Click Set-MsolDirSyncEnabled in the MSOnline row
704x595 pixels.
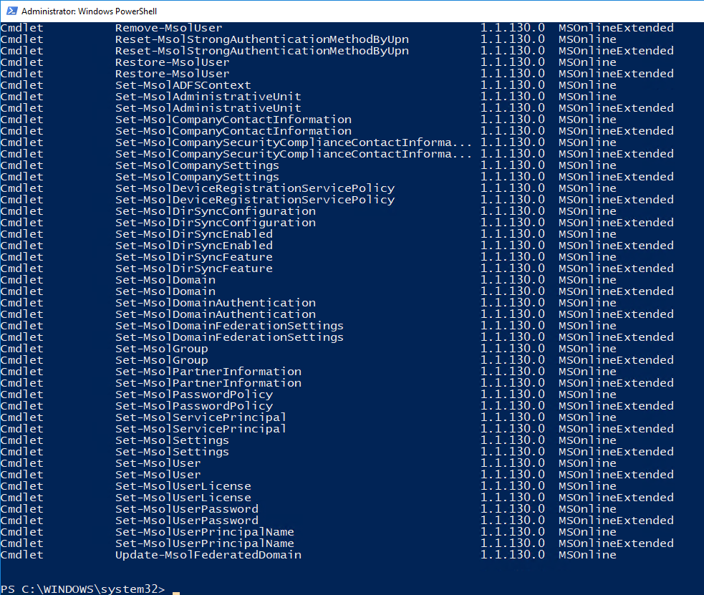tap(193, 234)
